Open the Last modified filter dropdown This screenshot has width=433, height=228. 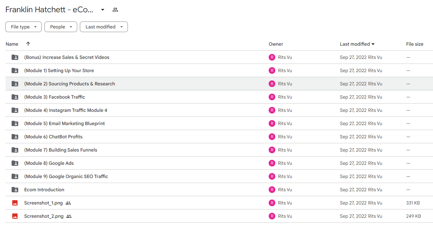[104, 27]
